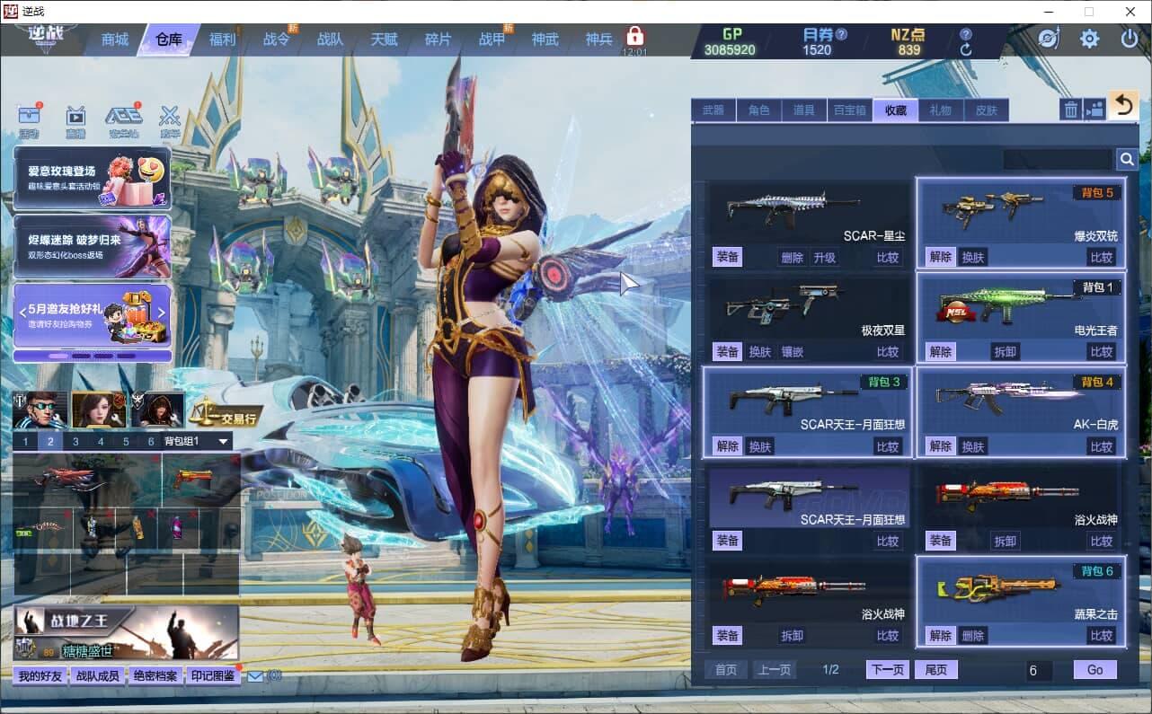The image size is (1152, 714).
Task: Switch to backpack slot 5
Action: pos(126,441)
